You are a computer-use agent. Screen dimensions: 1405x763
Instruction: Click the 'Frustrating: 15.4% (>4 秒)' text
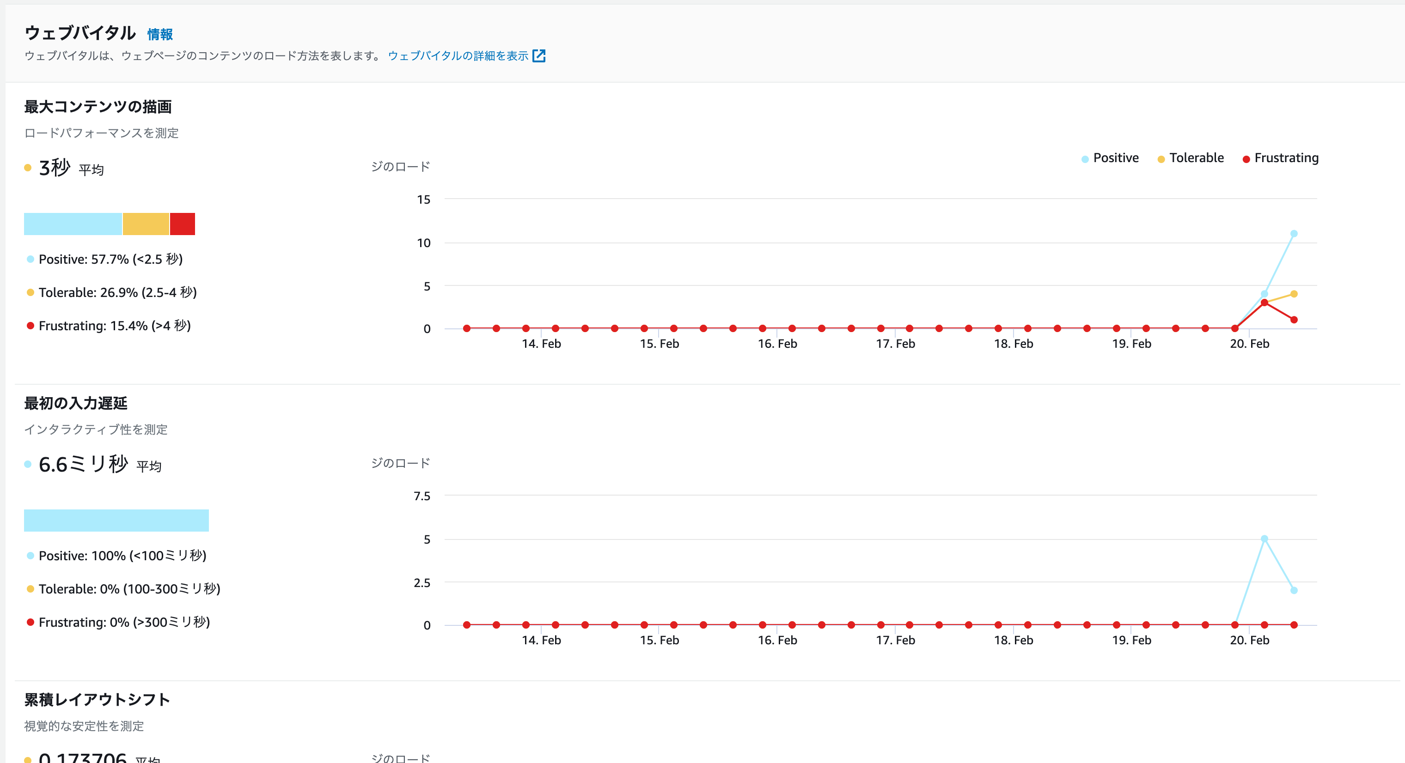(115, 326)
